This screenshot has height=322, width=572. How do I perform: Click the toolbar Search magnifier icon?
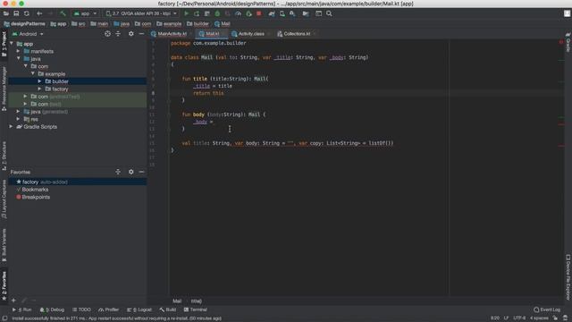[329, 13]
